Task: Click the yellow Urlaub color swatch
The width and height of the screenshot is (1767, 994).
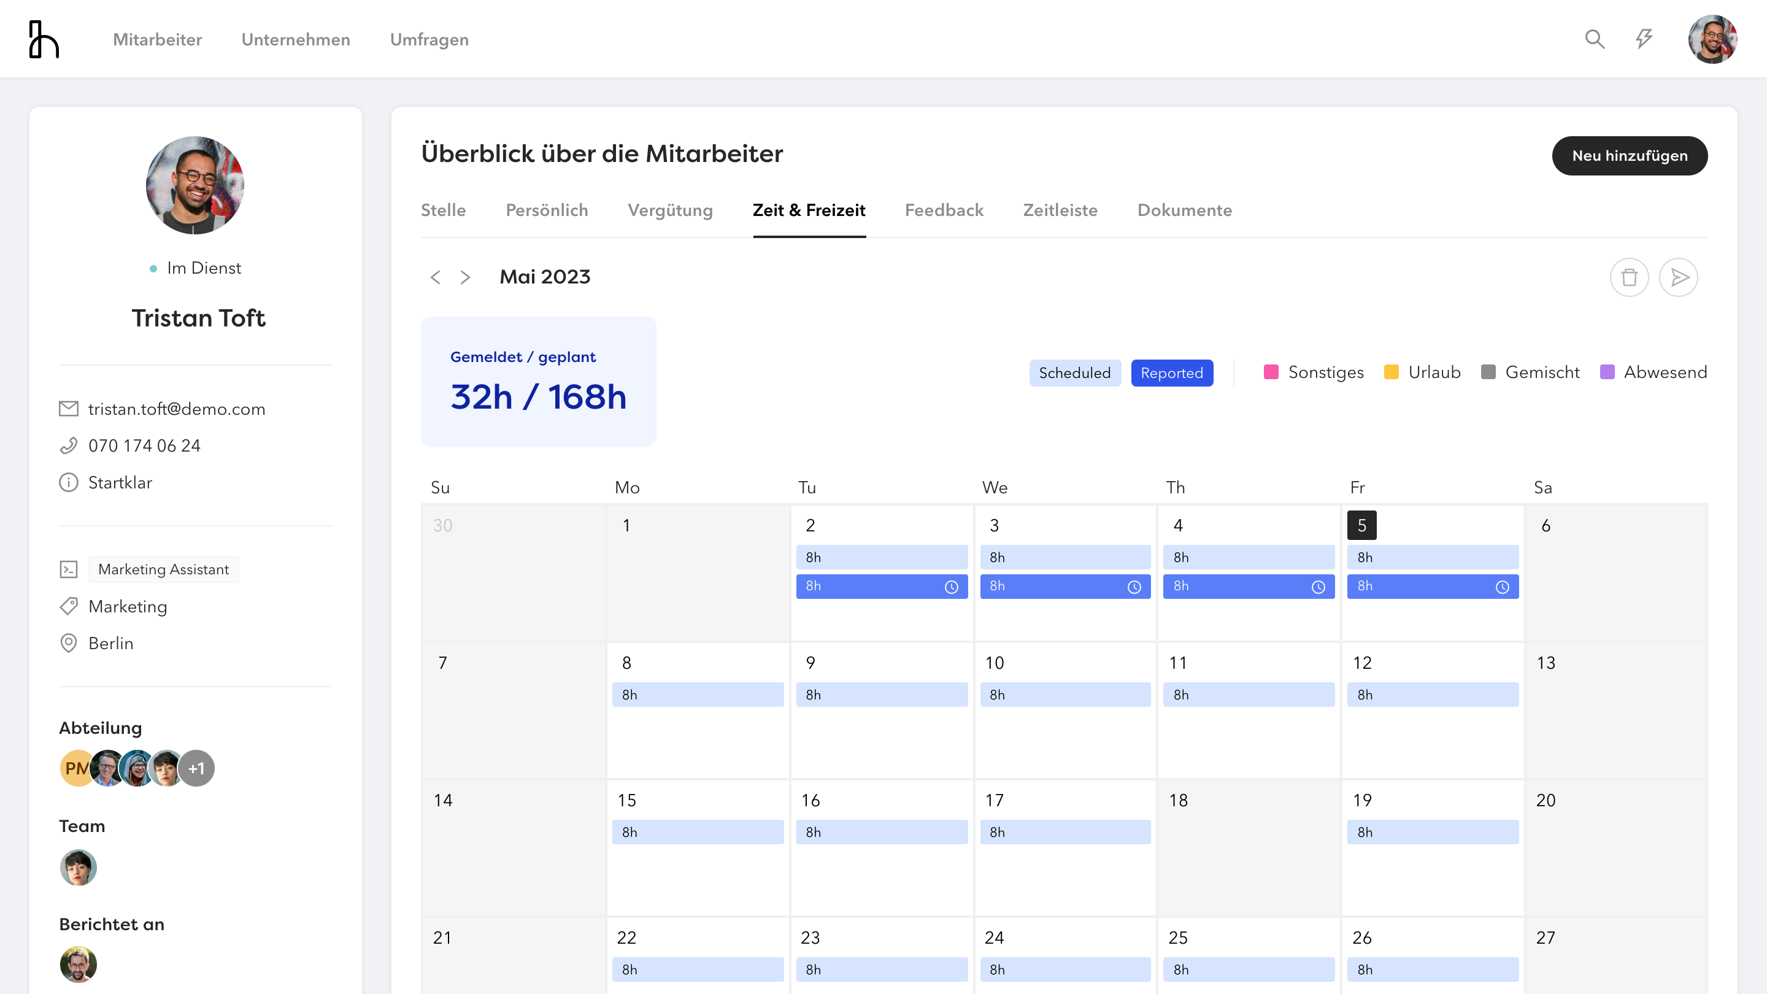Action: (x=1391, y=372)
